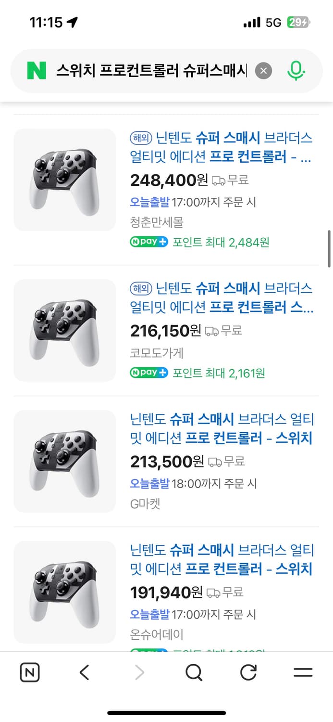Go back using the back arrow icon
Screen dimensions: 333x722
click(x=84, y=672)
